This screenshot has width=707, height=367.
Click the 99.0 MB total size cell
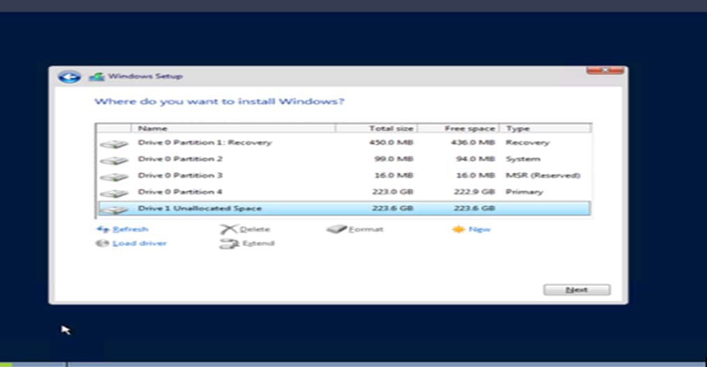(394, 158)
